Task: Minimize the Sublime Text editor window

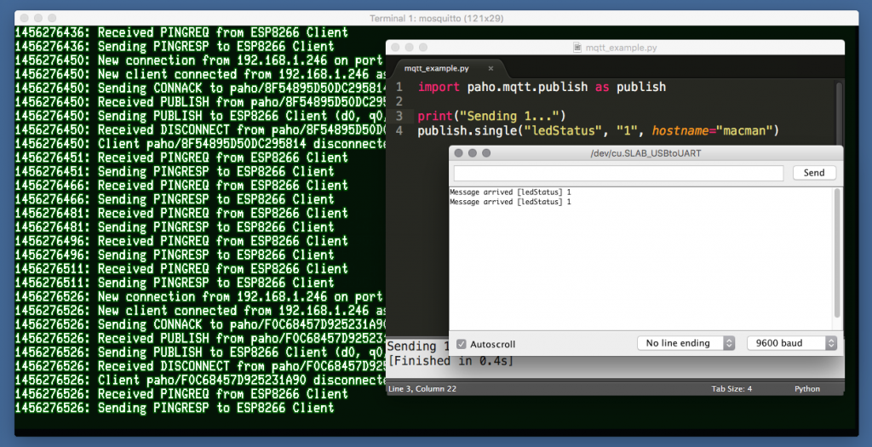Action: pyautogui.click(x=409, y=48)
